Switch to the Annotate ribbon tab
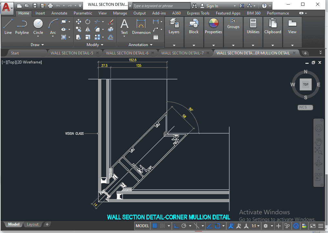Image resolution: width=328 pixels, height=233 pixels. pyautogui.click(x=59, y=13)
